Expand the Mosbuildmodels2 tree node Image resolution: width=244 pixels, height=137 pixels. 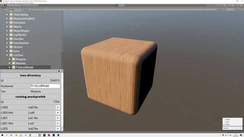[7, 19]
